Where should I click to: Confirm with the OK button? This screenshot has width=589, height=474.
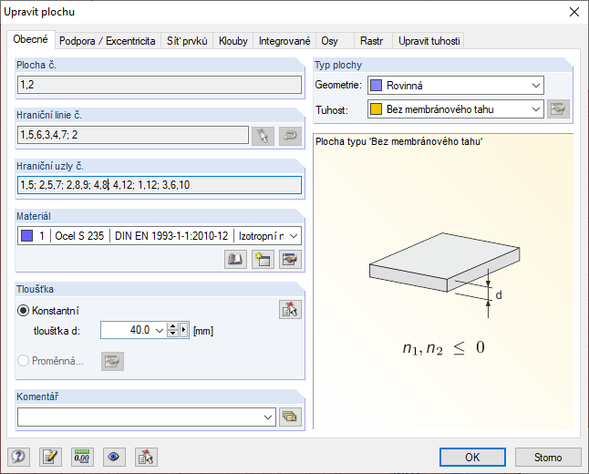pyautogui.click(x=472, y=457)
